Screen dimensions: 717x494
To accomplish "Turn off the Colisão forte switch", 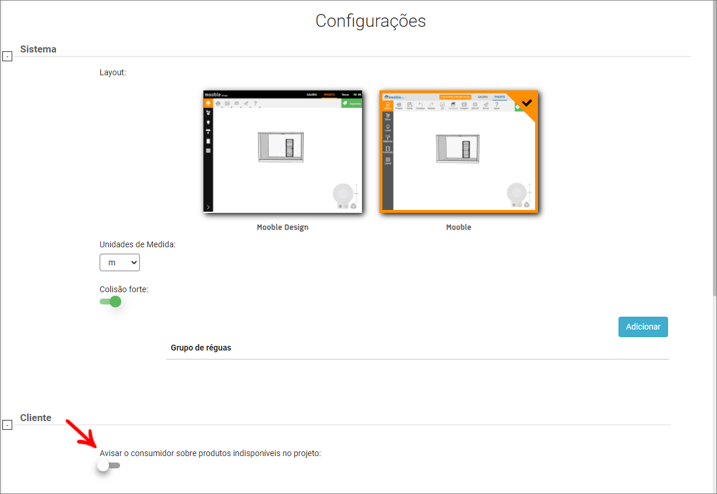I will pyautogui.click(x=110, y=302).
